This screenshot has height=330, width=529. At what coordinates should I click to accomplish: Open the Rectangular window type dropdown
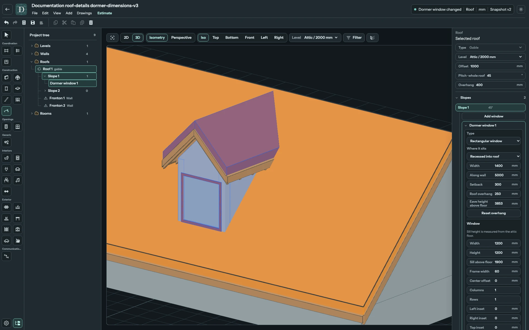point(494,141)
